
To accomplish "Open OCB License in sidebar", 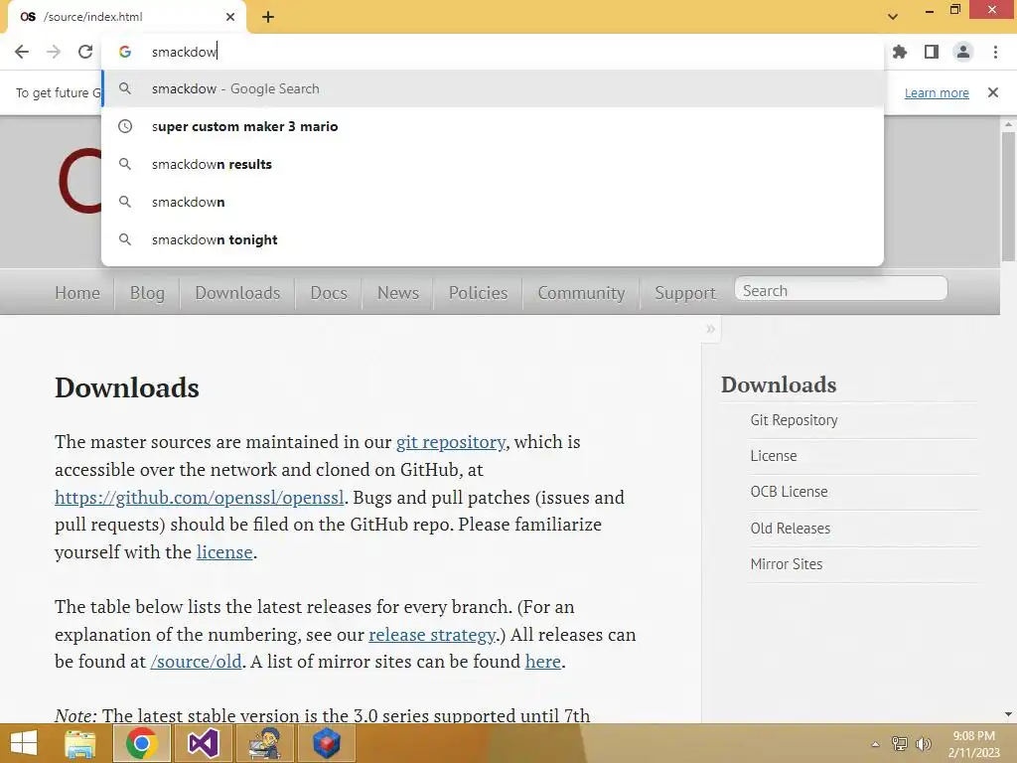I will click(x=789, y=492).
